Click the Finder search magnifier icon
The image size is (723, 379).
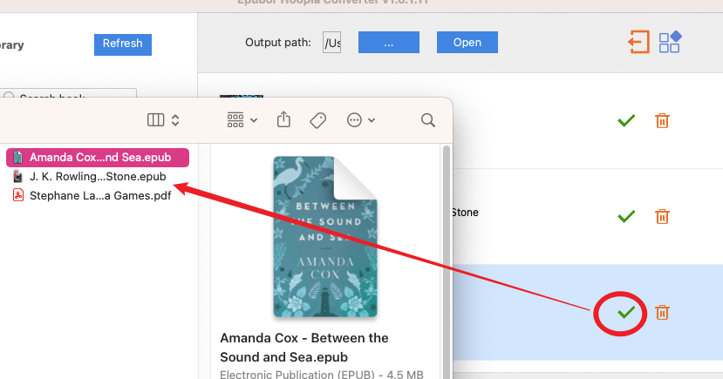coord(428,120)
